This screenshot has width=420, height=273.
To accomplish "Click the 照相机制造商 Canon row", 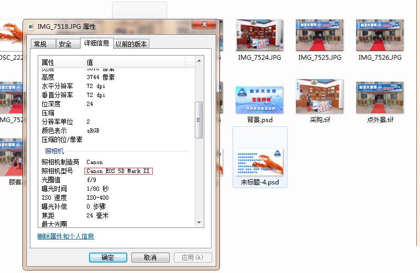I will click(x=116, y=162).
